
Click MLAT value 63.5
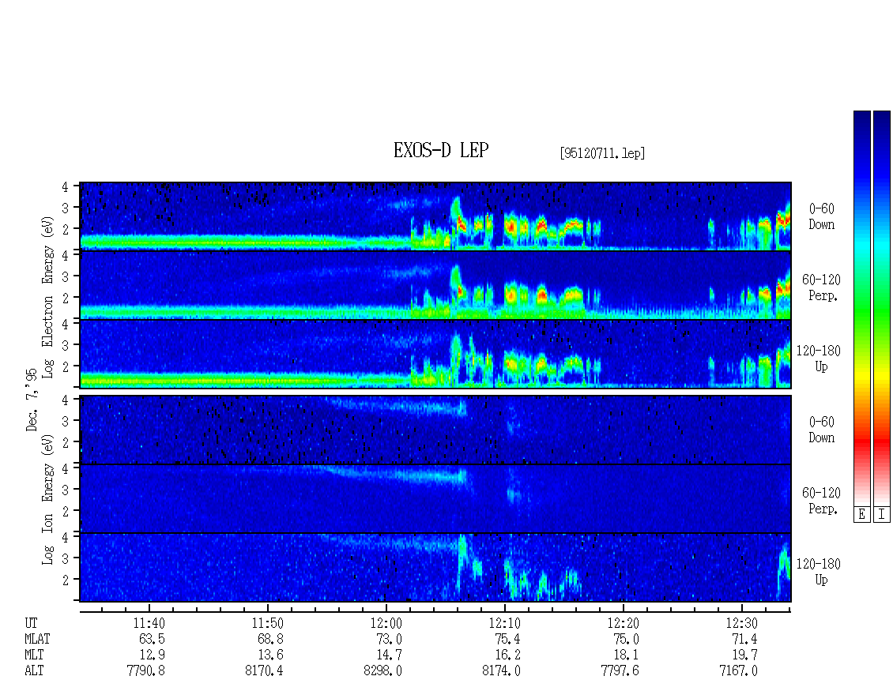(x=152, y=639)
